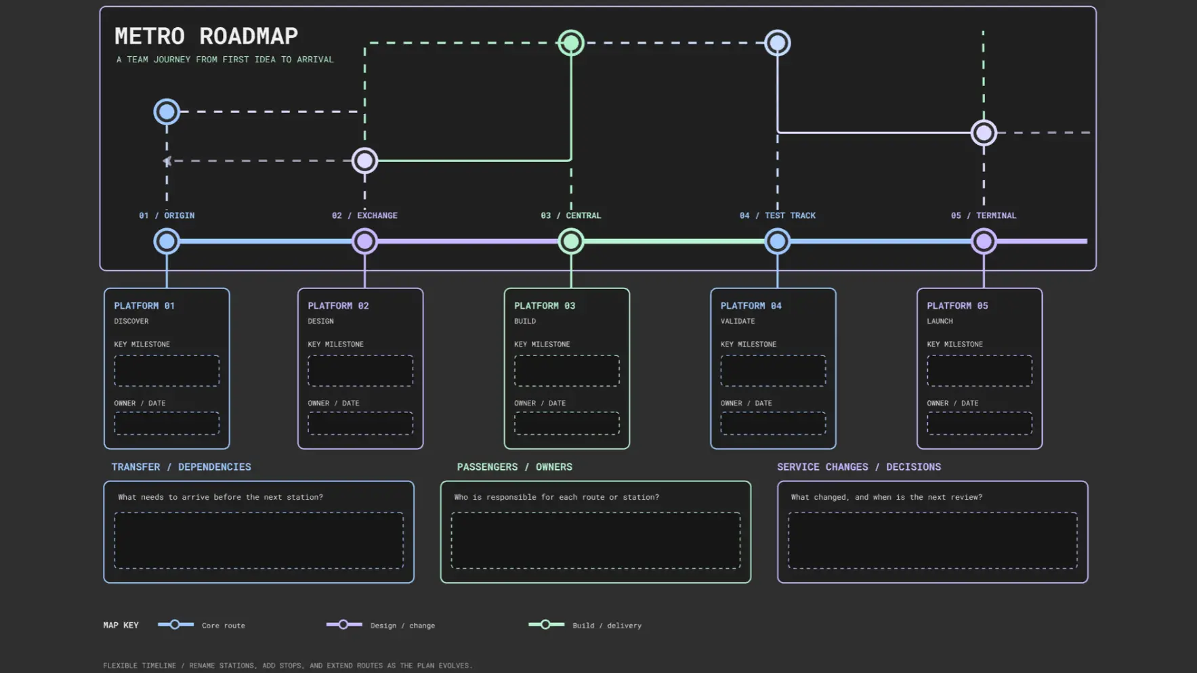
Task: Click the white branch node above Terminal
Action: tap(984, 133)
